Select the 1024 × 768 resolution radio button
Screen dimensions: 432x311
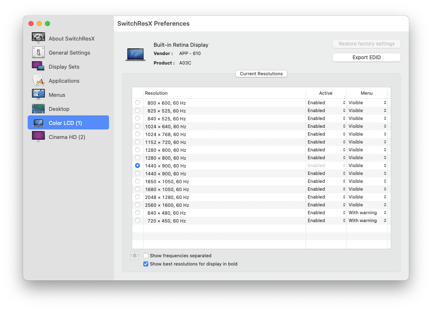[x=138, y=134]
